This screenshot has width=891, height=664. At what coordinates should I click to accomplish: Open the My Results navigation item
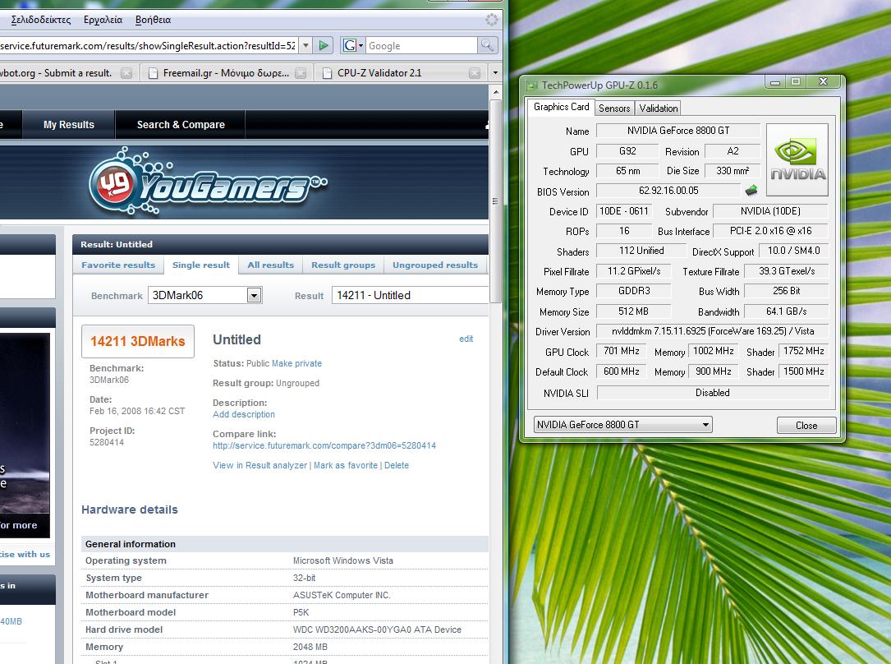(69, 125)
